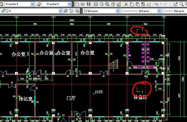Save the drawing with the floppy icon
This screenshot has width=187, height=122.
pyautogui.click(x=89, y=4)
